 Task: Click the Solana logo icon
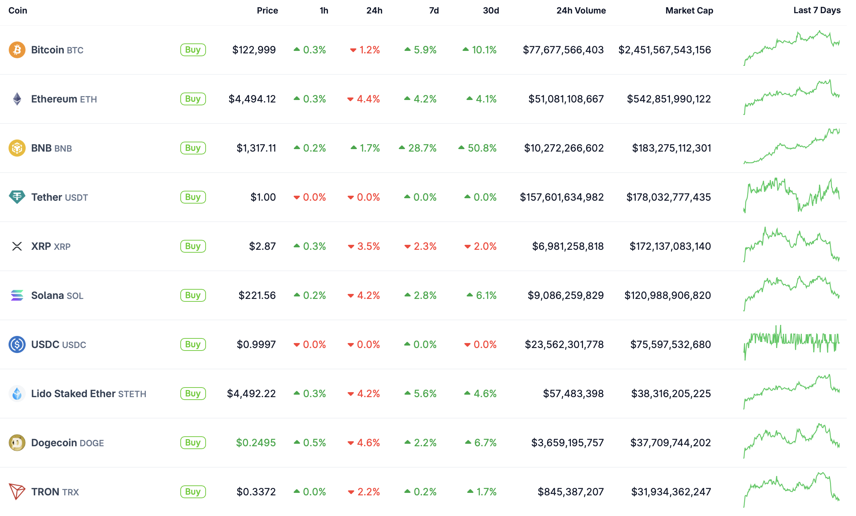pyautogui.click(x=17, y=295)
